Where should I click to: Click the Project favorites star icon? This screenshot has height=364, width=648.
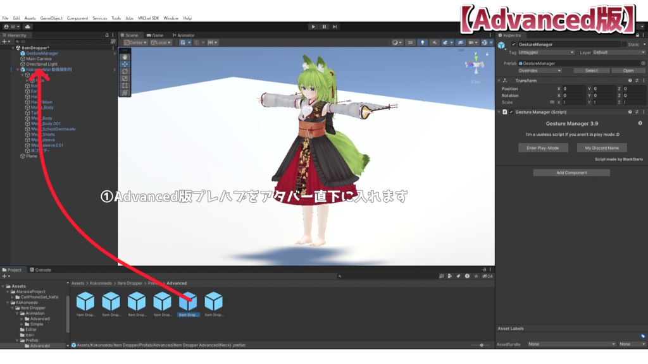476,276
